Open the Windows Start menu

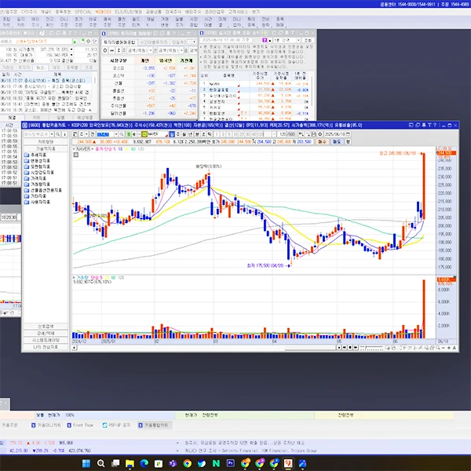[86, 463]
